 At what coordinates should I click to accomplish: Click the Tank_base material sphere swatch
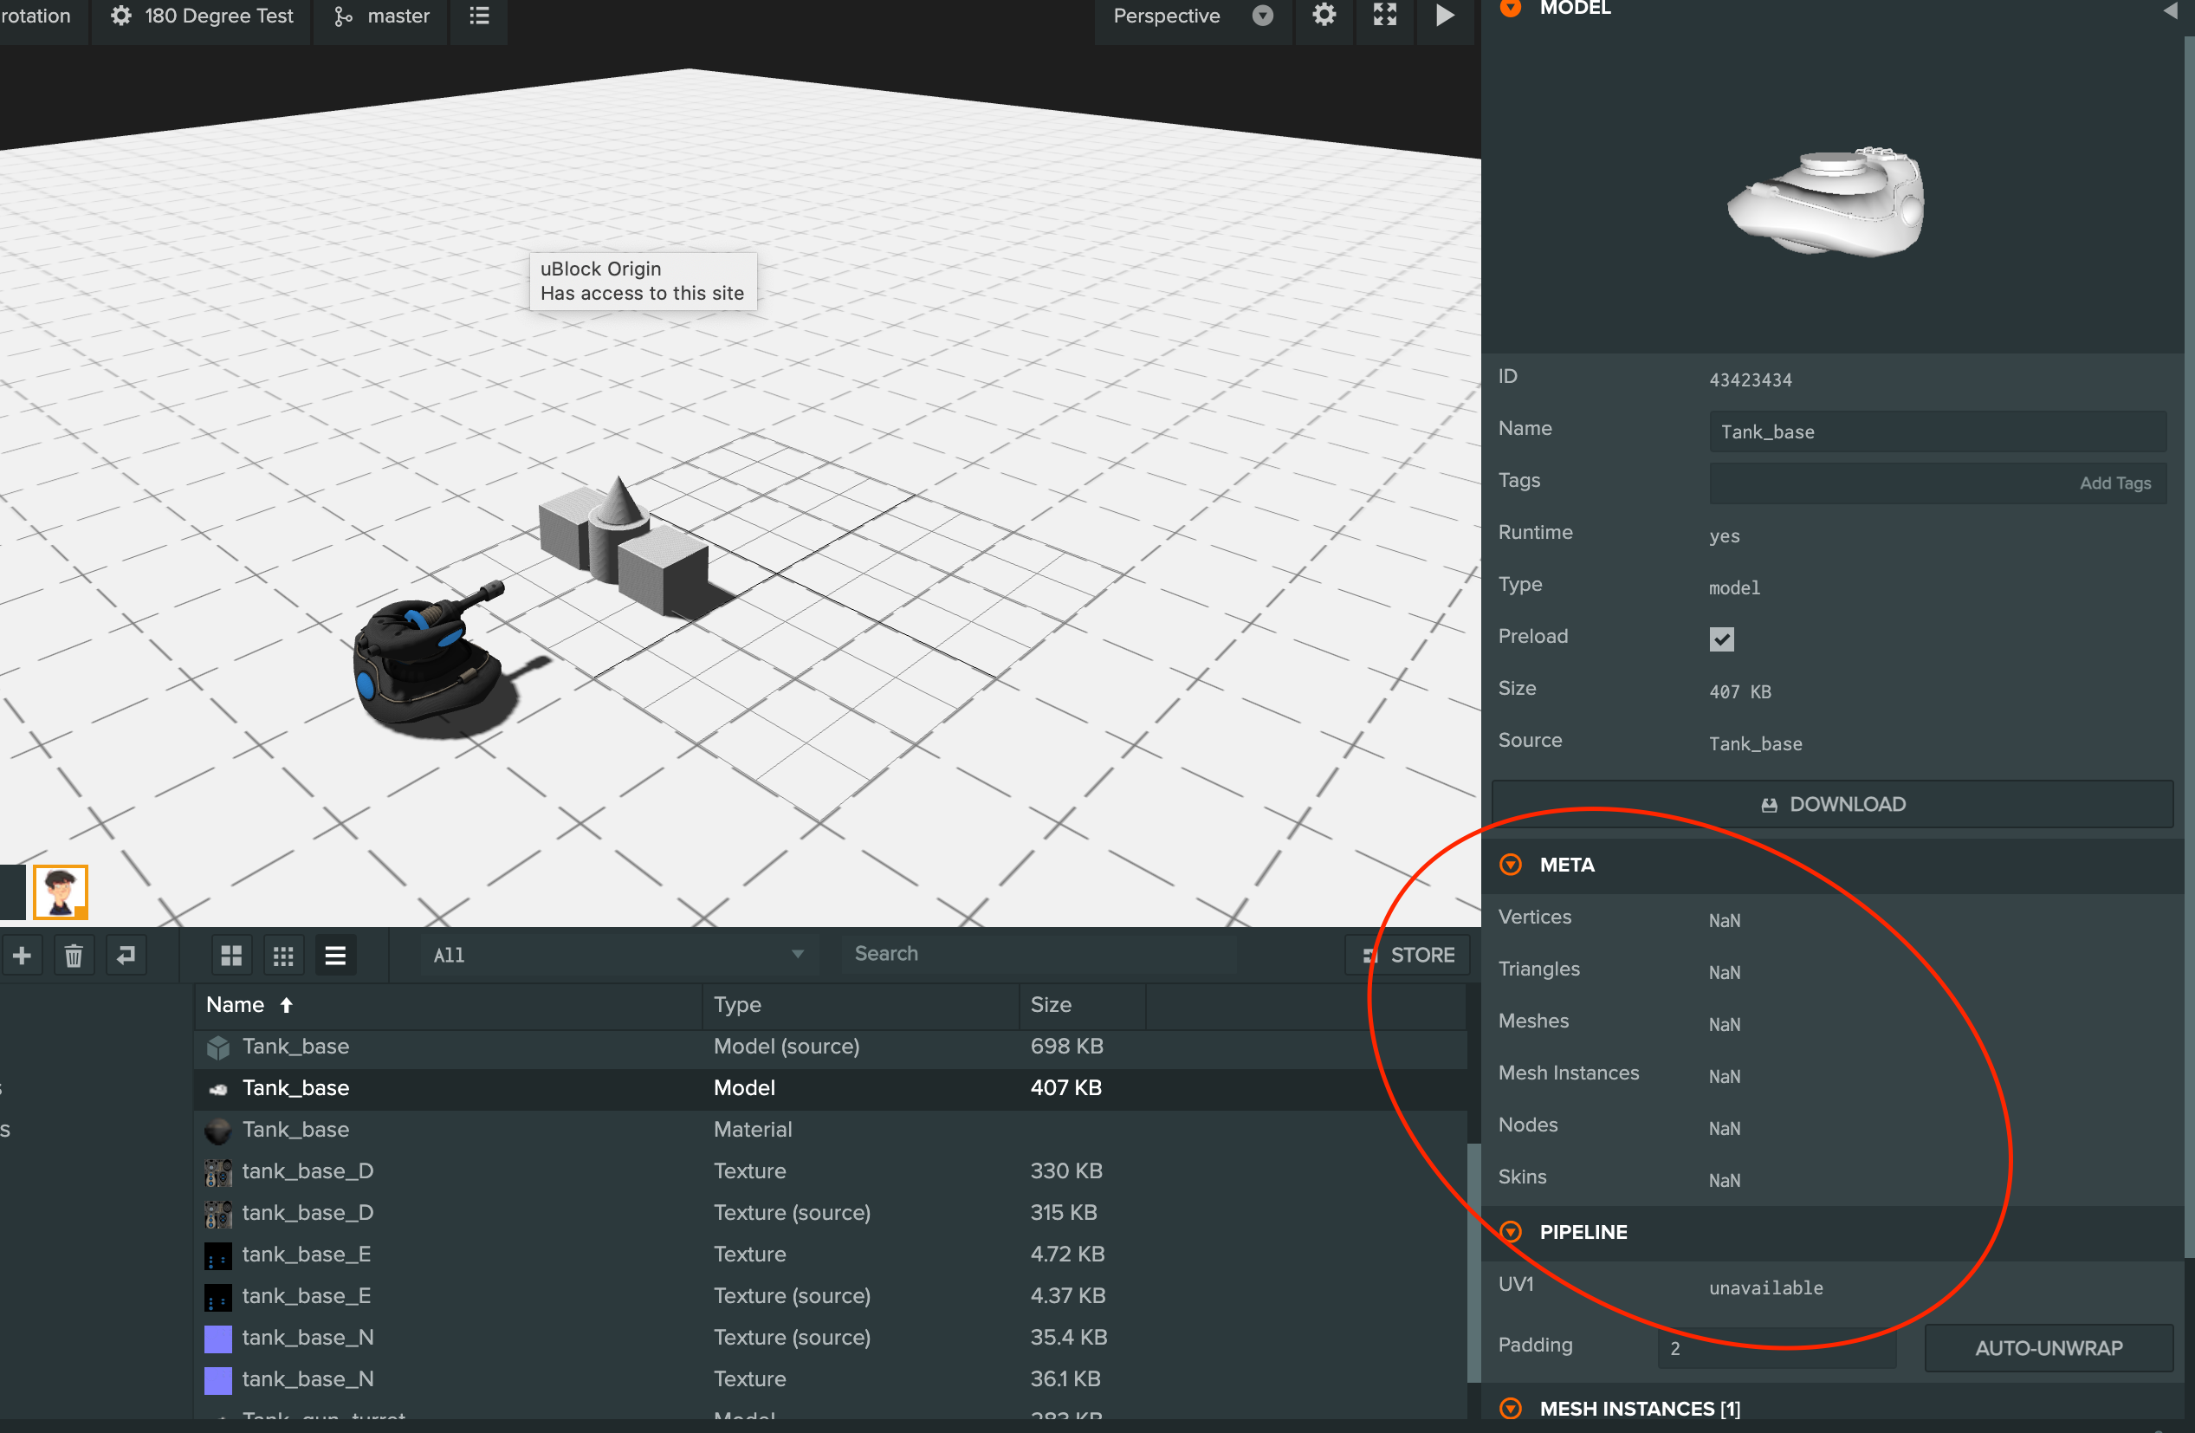coord(217,1129)
